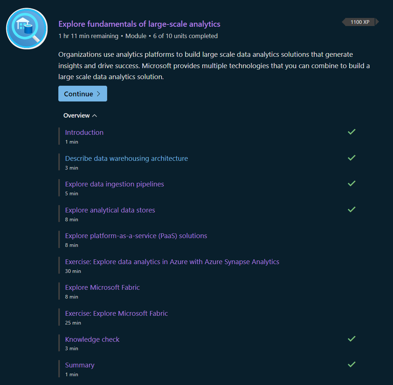Click the checkmark next to Explore analytical data stores
Screen dimensions: 393x385
(351, 209)
